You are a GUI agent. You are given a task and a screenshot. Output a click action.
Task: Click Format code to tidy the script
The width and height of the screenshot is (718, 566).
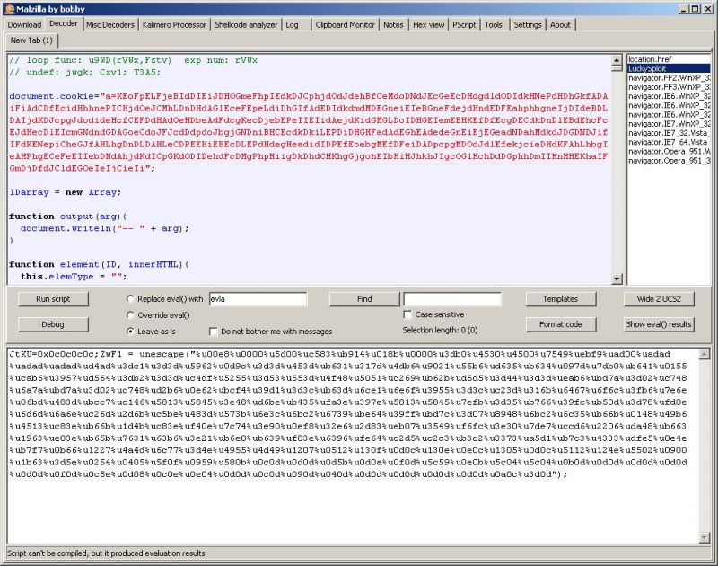pos(562,324)
